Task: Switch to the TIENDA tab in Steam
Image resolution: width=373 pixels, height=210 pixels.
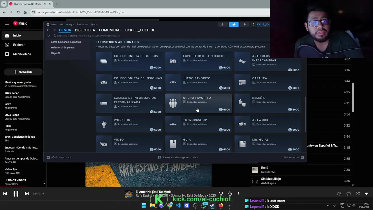Action: click(x=65, y=30)
